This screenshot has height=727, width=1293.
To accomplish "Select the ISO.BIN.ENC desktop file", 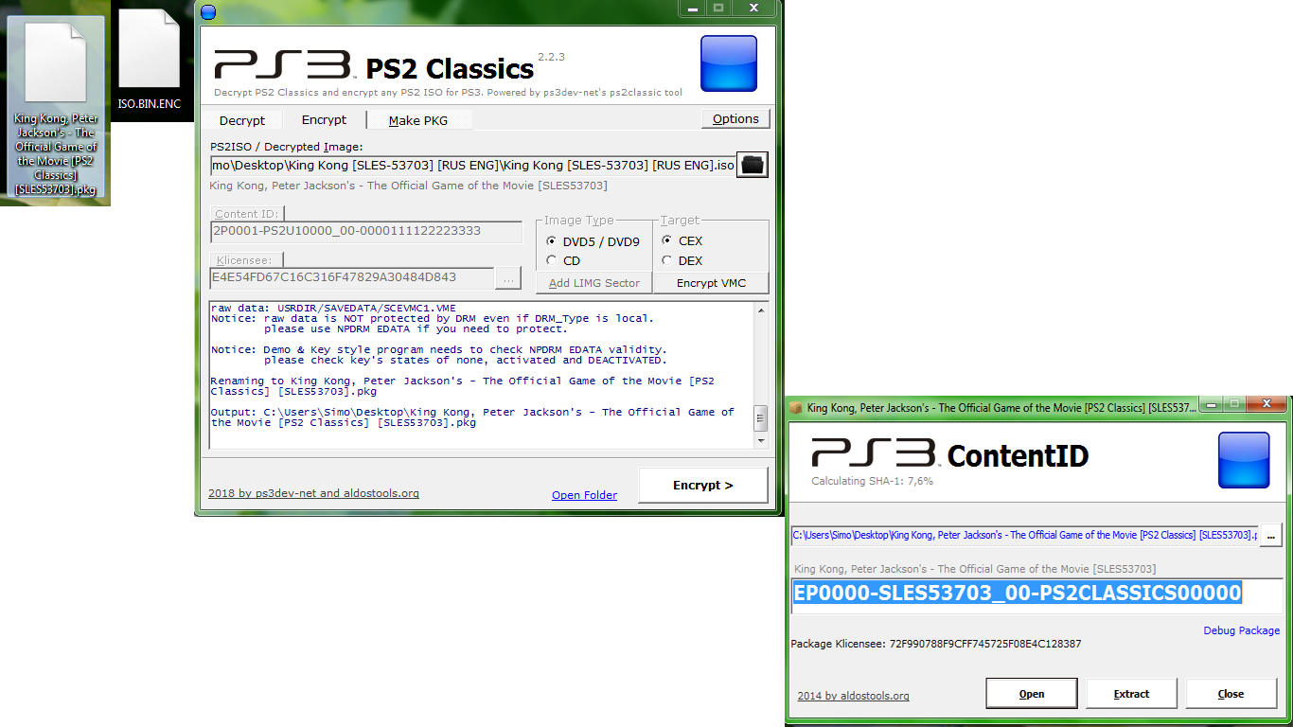I will (x=149, y=62).
